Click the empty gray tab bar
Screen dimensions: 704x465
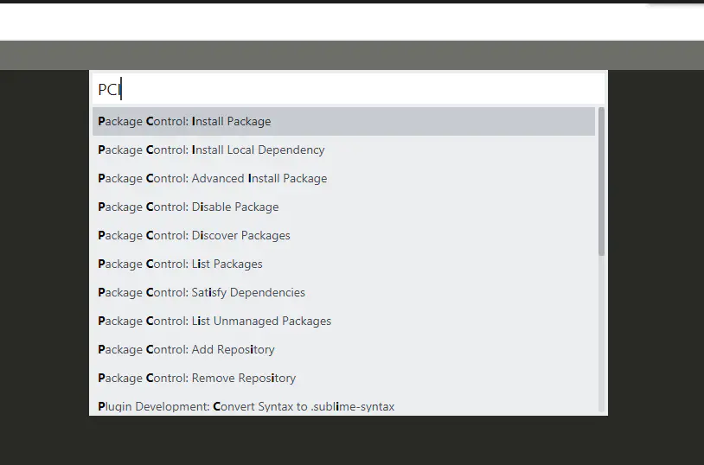[x=346, y=55]
